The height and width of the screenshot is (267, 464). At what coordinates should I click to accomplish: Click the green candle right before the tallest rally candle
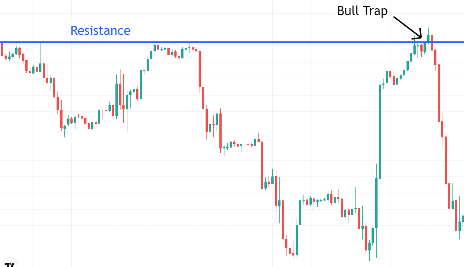click(x=376, y=202)
